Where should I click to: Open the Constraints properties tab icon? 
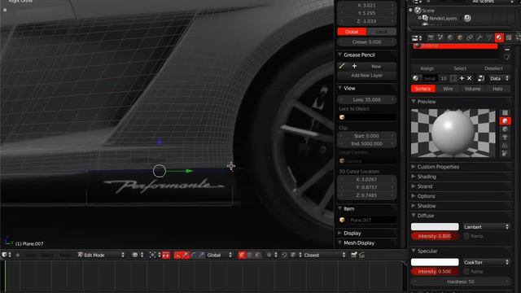(470, 37)
